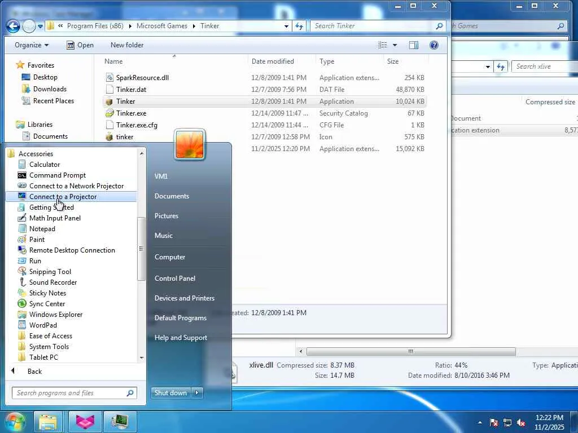Open File Explorer taskbar icon
Screen dimensions: 578x433
point(49,422)
